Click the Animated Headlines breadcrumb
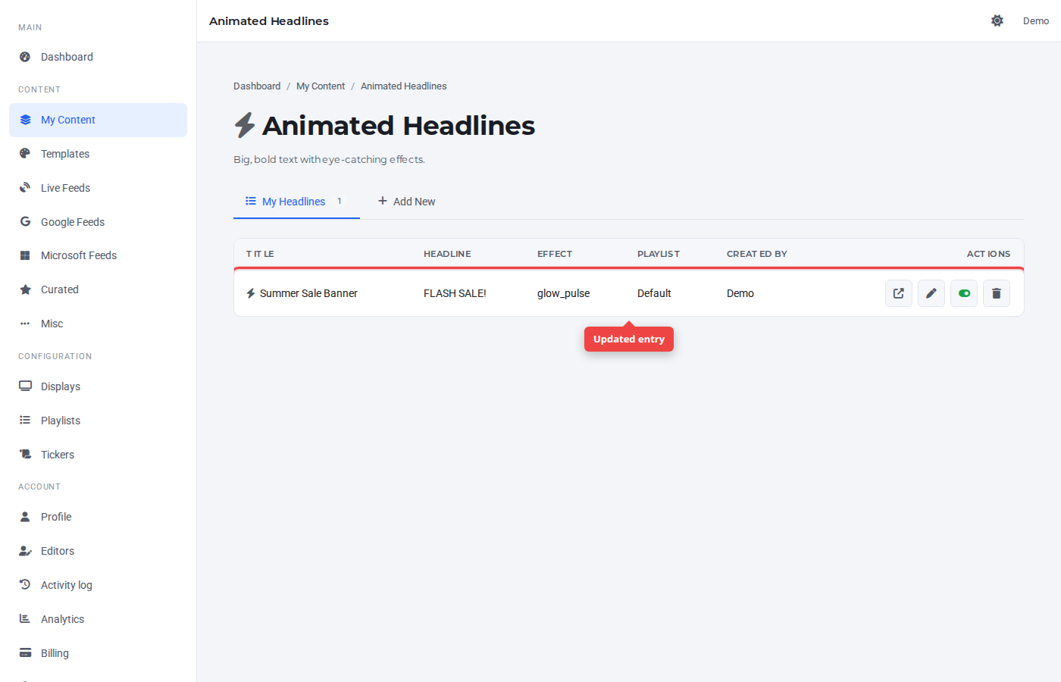 (x=404, y=86)
